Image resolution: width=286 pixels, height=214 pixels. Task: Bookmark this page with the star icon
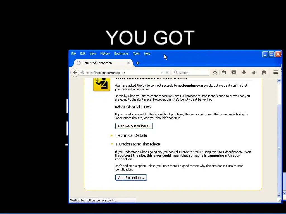point(215,73)
